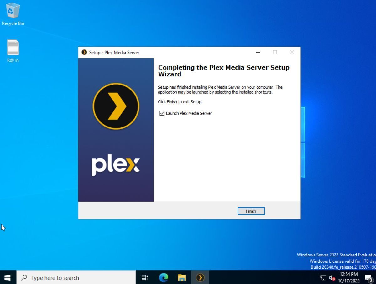376x284 pixels.
Task: Close the Plex Media Server setup window
Action: pos(292,52)
